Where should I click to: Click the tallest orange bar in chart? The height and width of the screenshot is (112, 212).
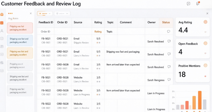pos(200,100)
